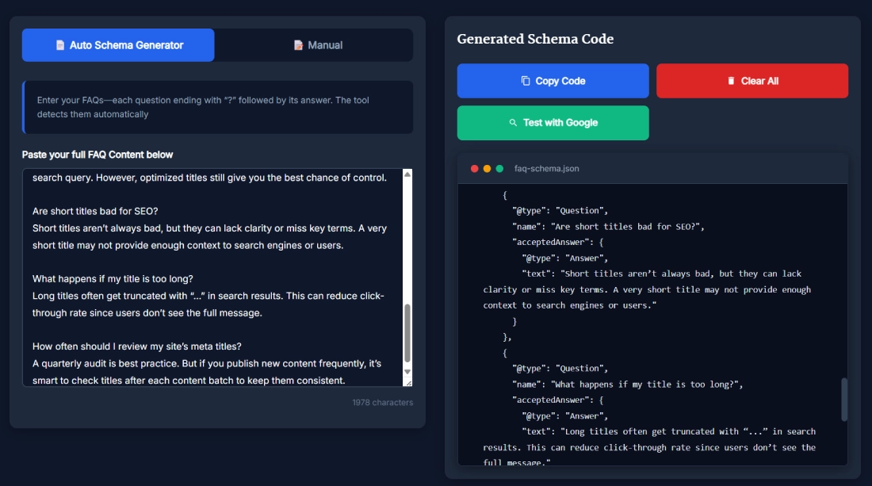Click the document icon on Auto Schema Generator
The height and width of the screenshot is (486, 872).
tap(59, 45)
